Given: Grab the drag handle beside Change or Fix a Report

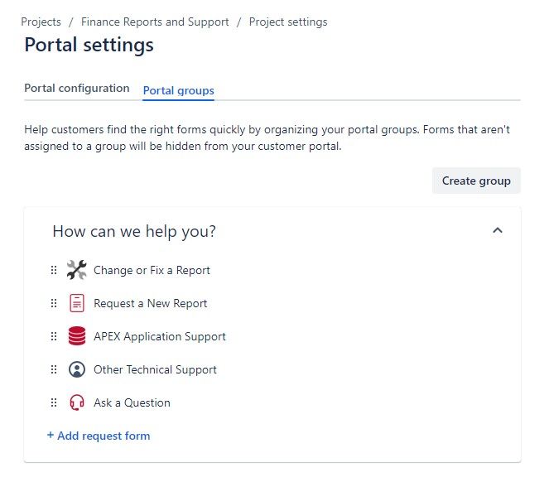Looking at the screenshot, I should coord(54,270).
